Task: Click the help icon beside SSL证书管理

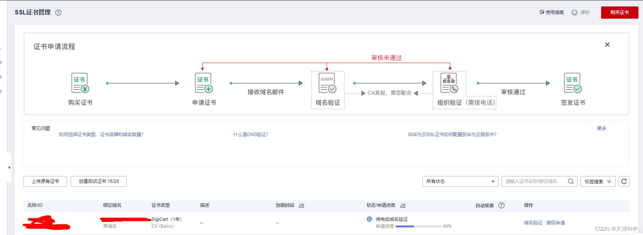Action: coord(58,13)
